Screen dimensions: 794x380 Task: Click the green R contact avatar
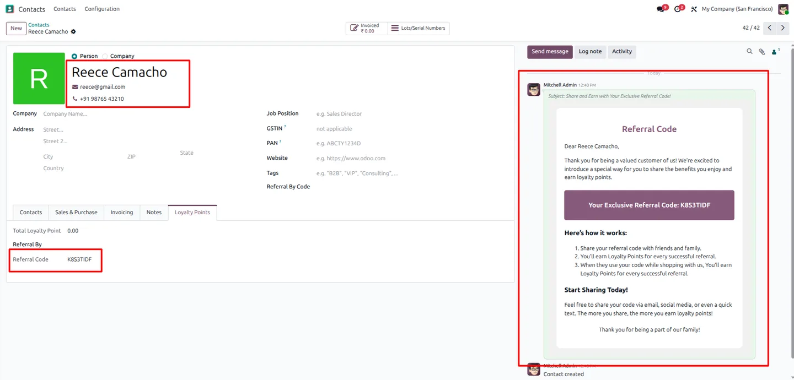(39, 78)
